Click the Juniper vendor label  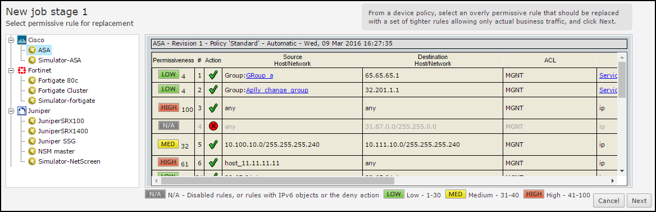pos(39,111)
